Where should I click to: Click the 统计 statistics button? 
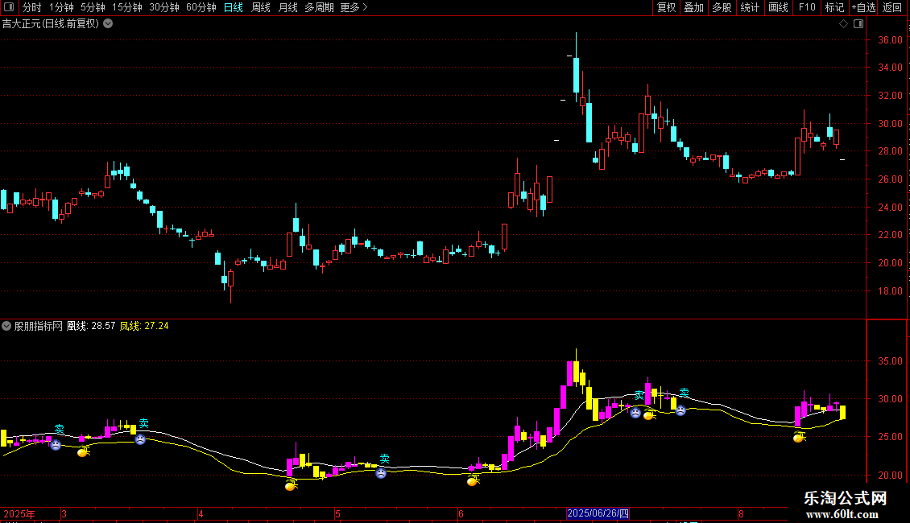(x=750, y=7)
